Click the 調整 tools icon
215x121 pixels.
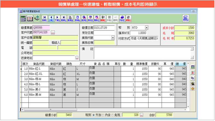click(x=128, y=18)
